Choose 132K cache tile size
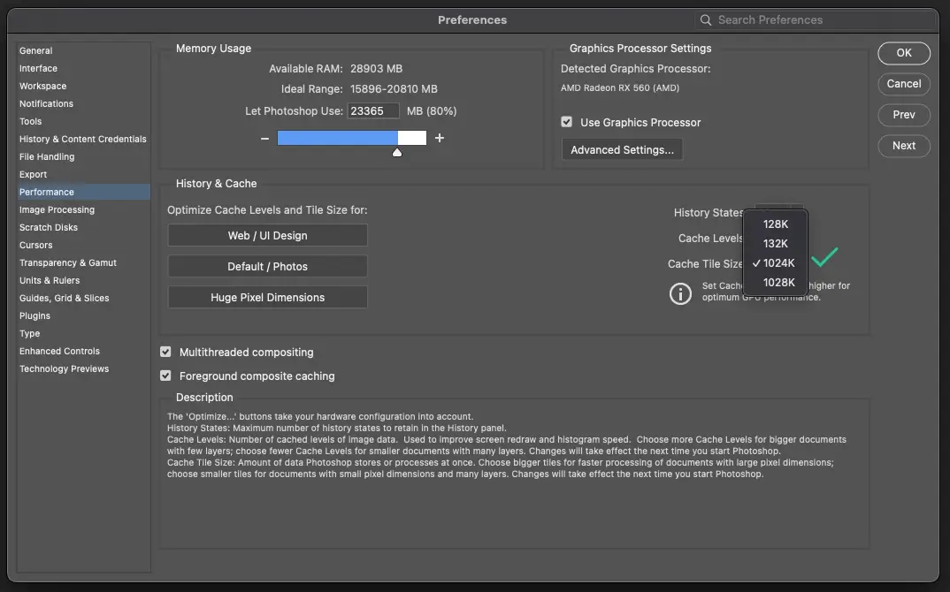The height and width of the screenshot is (592, 950). pyautogui.click(x=776, y=243)
